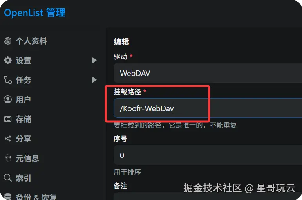This screenshot has width=302, height=200.
Task: Select the grid icon for 元信息
Action: [x=8, y=158]
